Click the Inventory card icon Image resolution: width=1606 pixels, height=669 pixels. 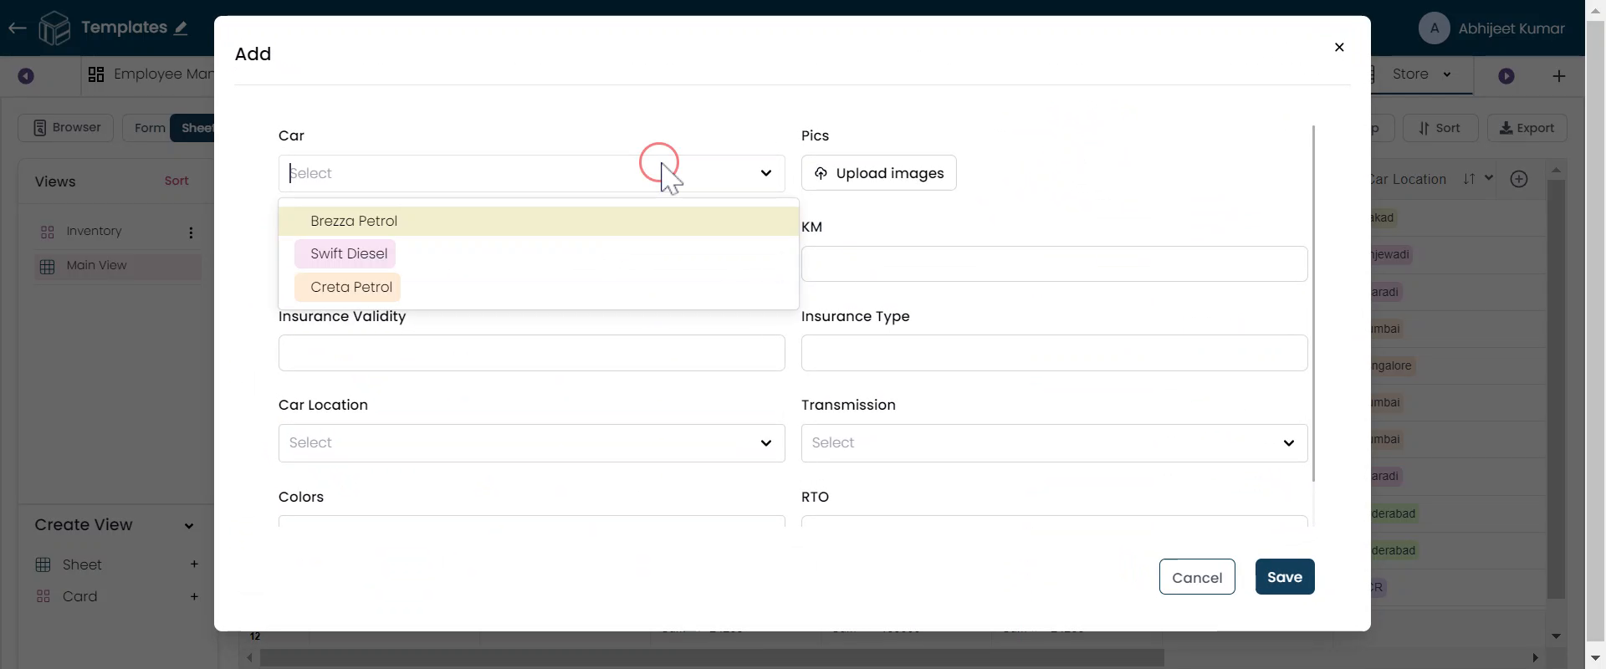(x=47, y=232)
